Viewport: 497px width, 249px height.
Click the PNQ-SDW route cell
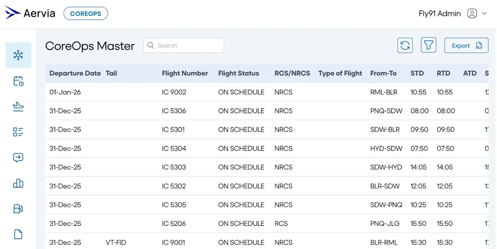[386, 111]
